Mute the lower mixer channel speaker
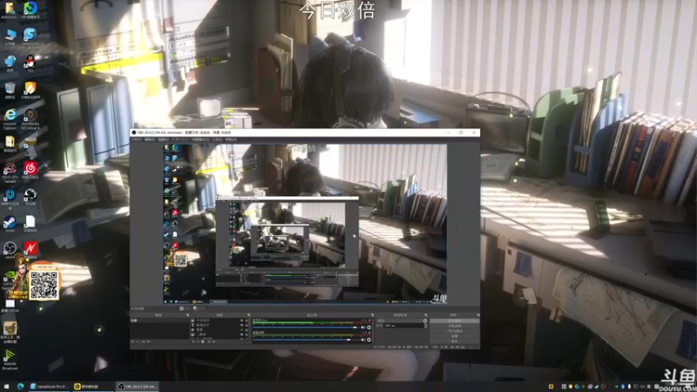Image resolution: width=697 pixels, height=392 pixels. tap(363, 340)
